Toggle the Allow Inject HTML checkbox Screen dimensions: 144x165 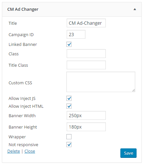[x=69, y=106]
